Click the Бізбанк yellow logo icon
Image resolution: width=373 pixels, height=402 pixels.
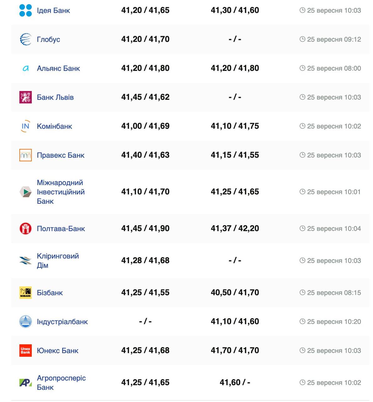[25, 293]
